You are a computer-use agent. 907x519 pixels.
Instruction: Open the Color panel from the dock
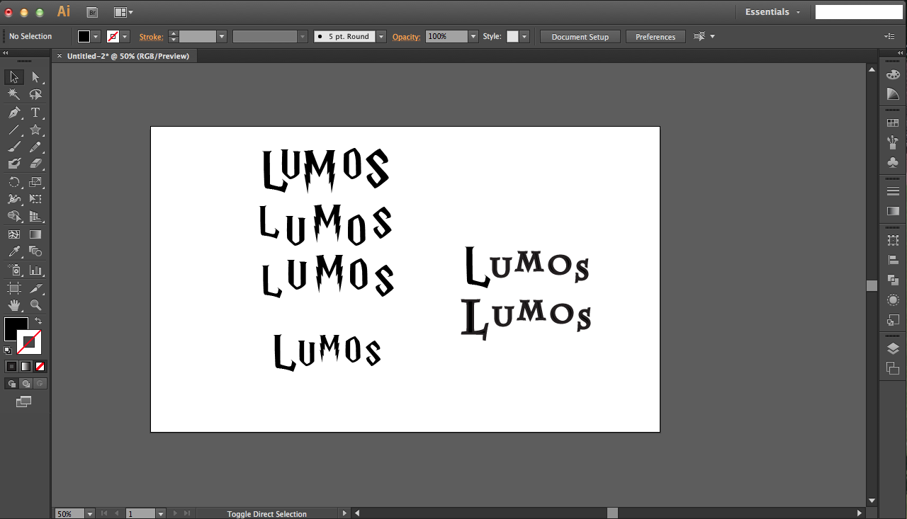point(893,75)
